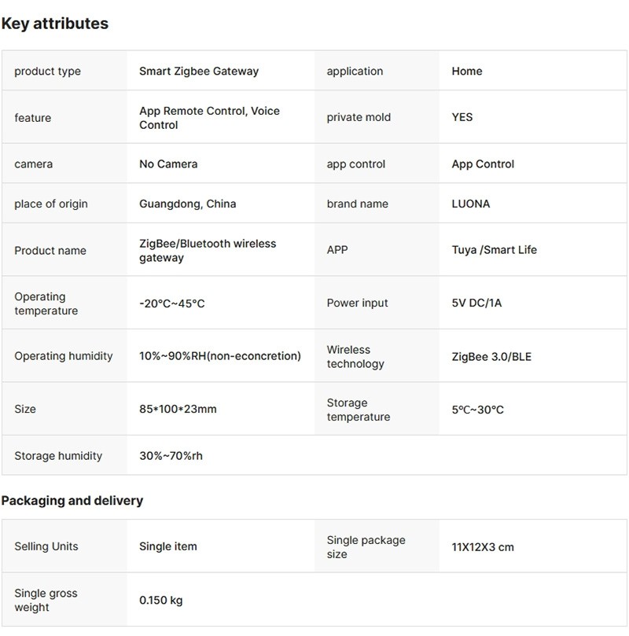Click the 5V DC/1A power input value

(x=476, y=303)
